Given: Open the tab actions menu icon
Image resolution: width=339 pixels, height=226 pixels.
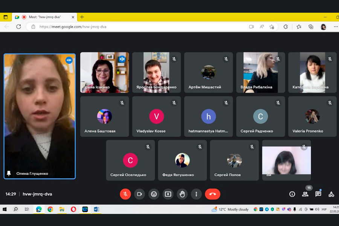Looking at the screenshot, I should (x=5, y=17).
